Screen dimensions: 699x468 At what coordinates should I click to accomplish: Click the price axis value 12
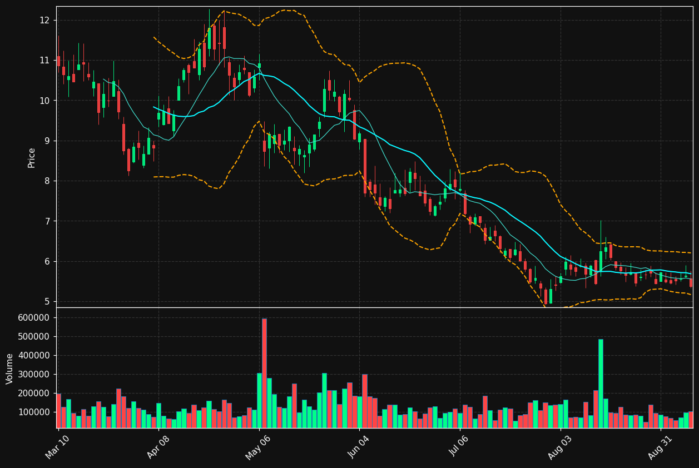tap(44, 21)
